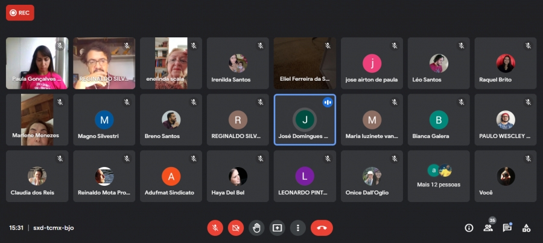The image size is (543, 243).
Task: Click Irenilda Santos profile avatar
Action: (238, 63)
